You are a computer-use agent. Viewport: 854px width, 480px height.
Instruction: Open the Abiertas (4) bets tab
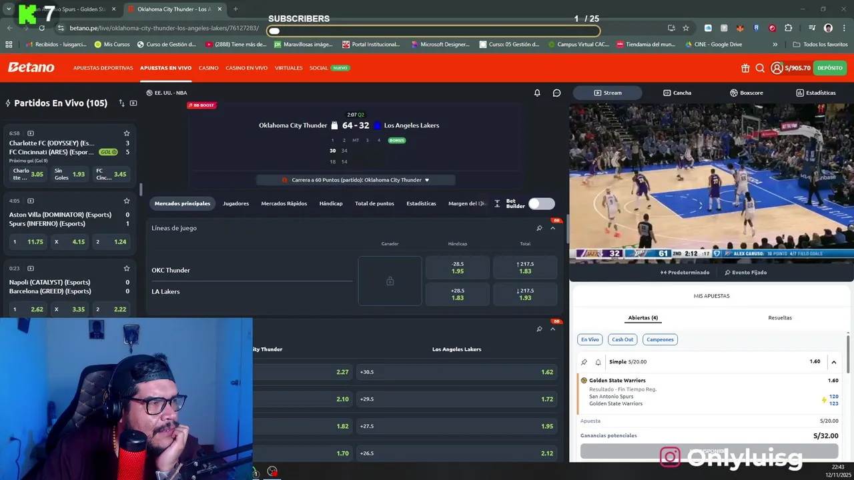click(643, 318)
